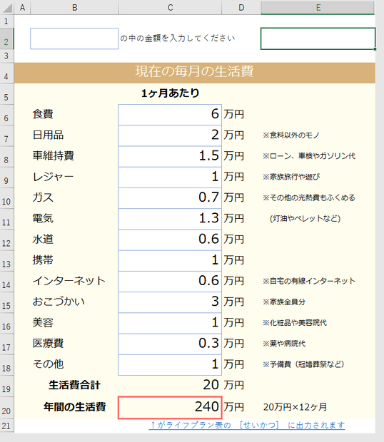
Task: Select the ガス value cell showing 0.7
Action: tap(170, 198)
